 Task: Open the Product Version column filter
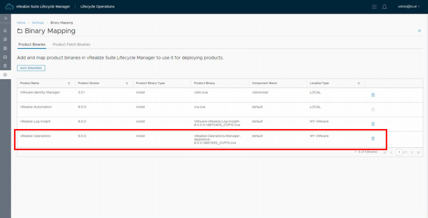coord(127,84)
